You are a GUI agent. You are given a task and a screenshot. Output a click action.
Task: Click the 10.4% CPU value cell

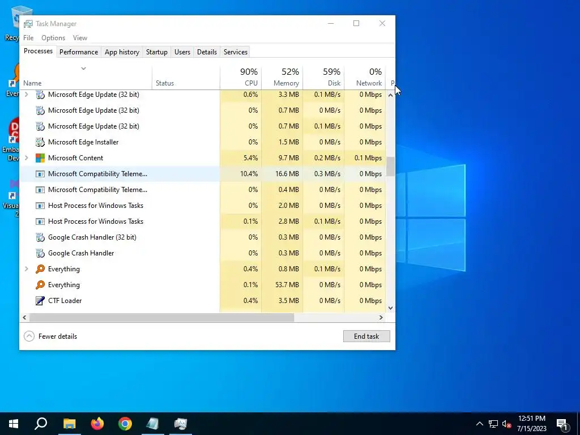point(241,174)
